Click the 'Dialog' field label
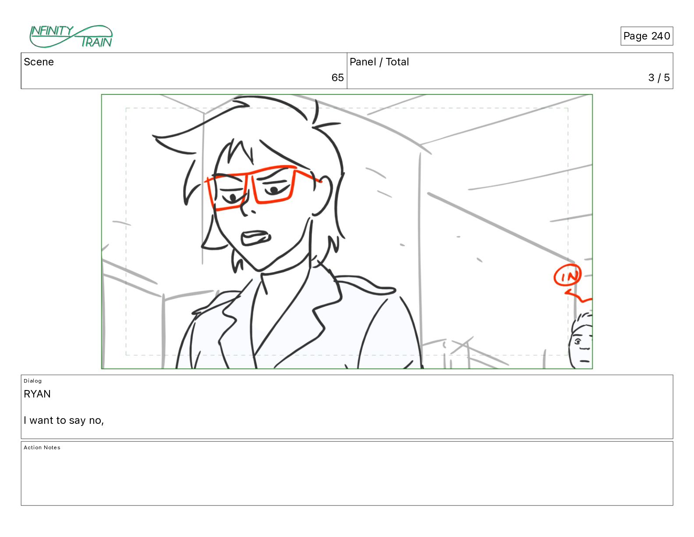This screenshot has height=537, width=694. click(33, 381)
